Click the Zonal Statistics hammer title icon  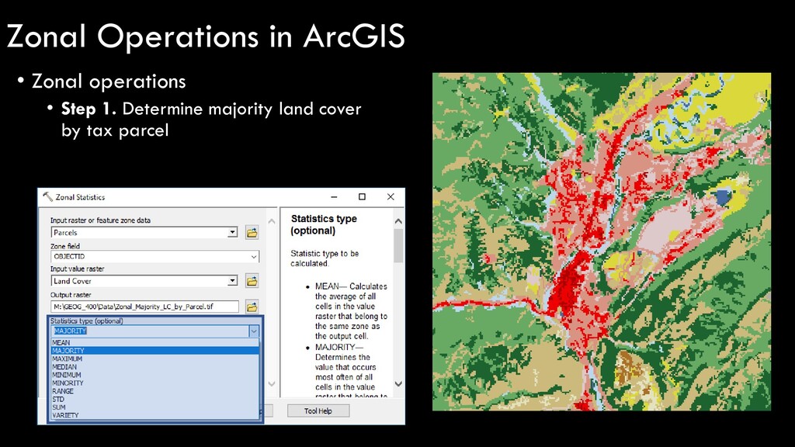tap(47, 196)
